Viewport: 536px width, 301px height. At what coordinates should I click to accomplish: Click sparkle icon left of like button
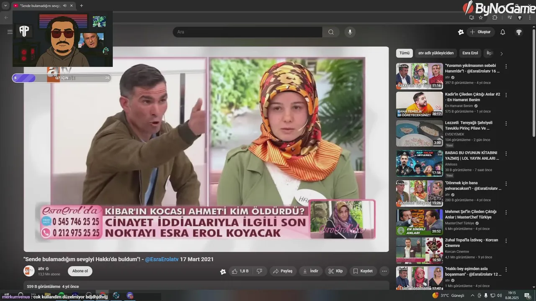pos(223,271)
